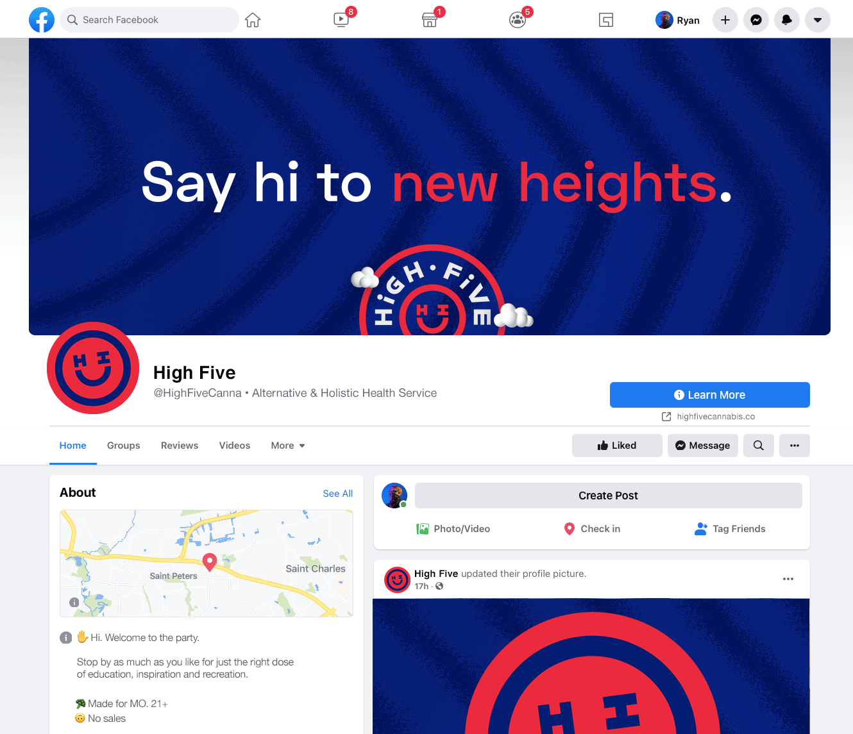The height and width of the screenshot is (734, 853).
Task: Open the Messenger icon
Action: (756, 20)
